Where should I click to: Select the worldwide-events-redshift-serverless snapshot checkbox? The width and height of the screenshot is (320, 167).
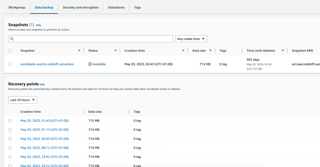click(x=10, y=64)
